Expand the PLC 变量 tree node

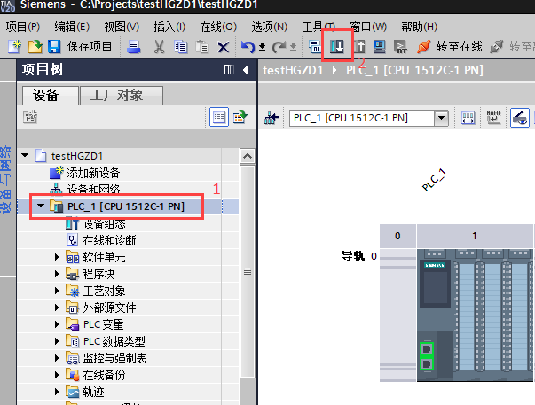(x=59, y=324)
